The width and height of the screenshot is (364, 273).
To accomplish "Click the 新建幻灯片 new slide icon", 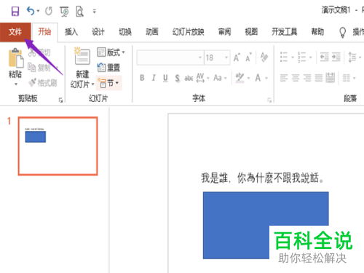I will 82,56.
